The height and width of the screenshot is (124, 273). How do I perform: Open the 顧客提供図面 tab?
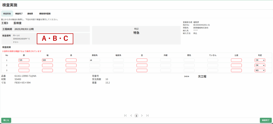[x=45, y=14]
